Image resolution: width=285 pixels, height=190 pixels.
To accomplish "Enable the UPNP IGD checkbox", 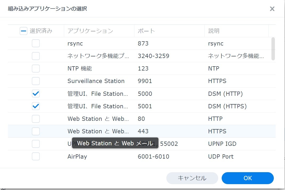I will coord(36,144).
